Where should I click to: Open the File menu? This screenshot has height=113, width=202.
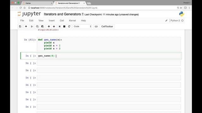pyautogui.click(x=22, y=20)
